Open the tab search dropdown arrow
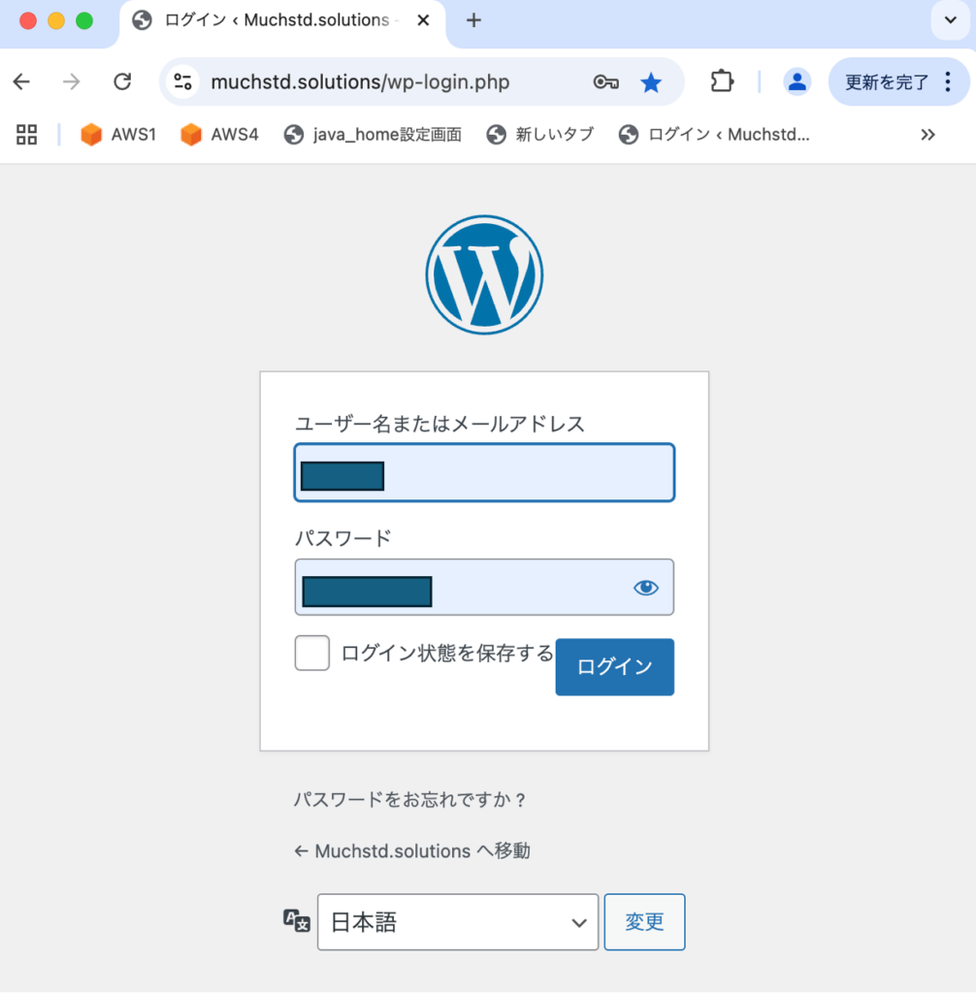 coord(950,20)
